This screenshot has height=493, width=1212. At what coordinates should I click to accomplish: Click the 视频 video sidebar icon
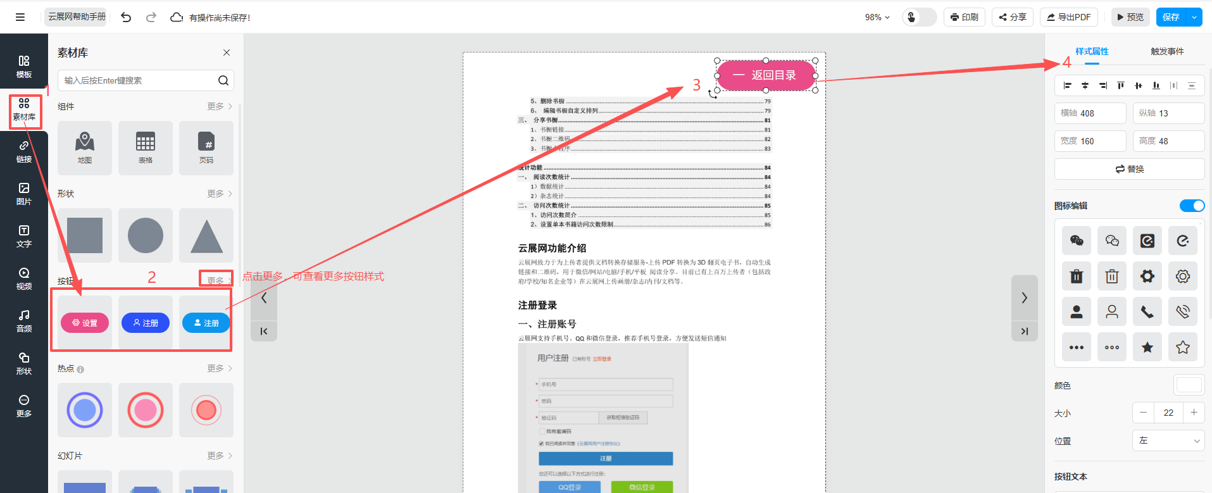click(24, 278)
